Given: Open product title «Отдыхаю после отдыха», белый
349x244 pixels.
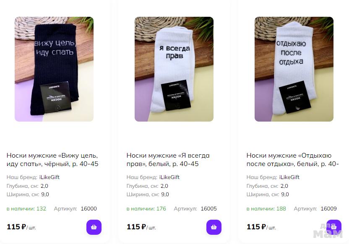Looking at the screenshot, I should 293,159.
